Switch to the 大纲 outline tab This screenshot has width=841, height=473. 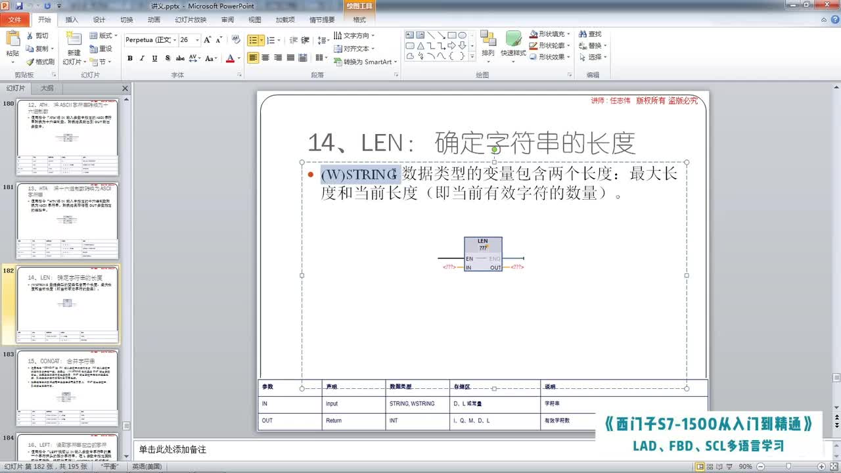[x=47, y=88]
